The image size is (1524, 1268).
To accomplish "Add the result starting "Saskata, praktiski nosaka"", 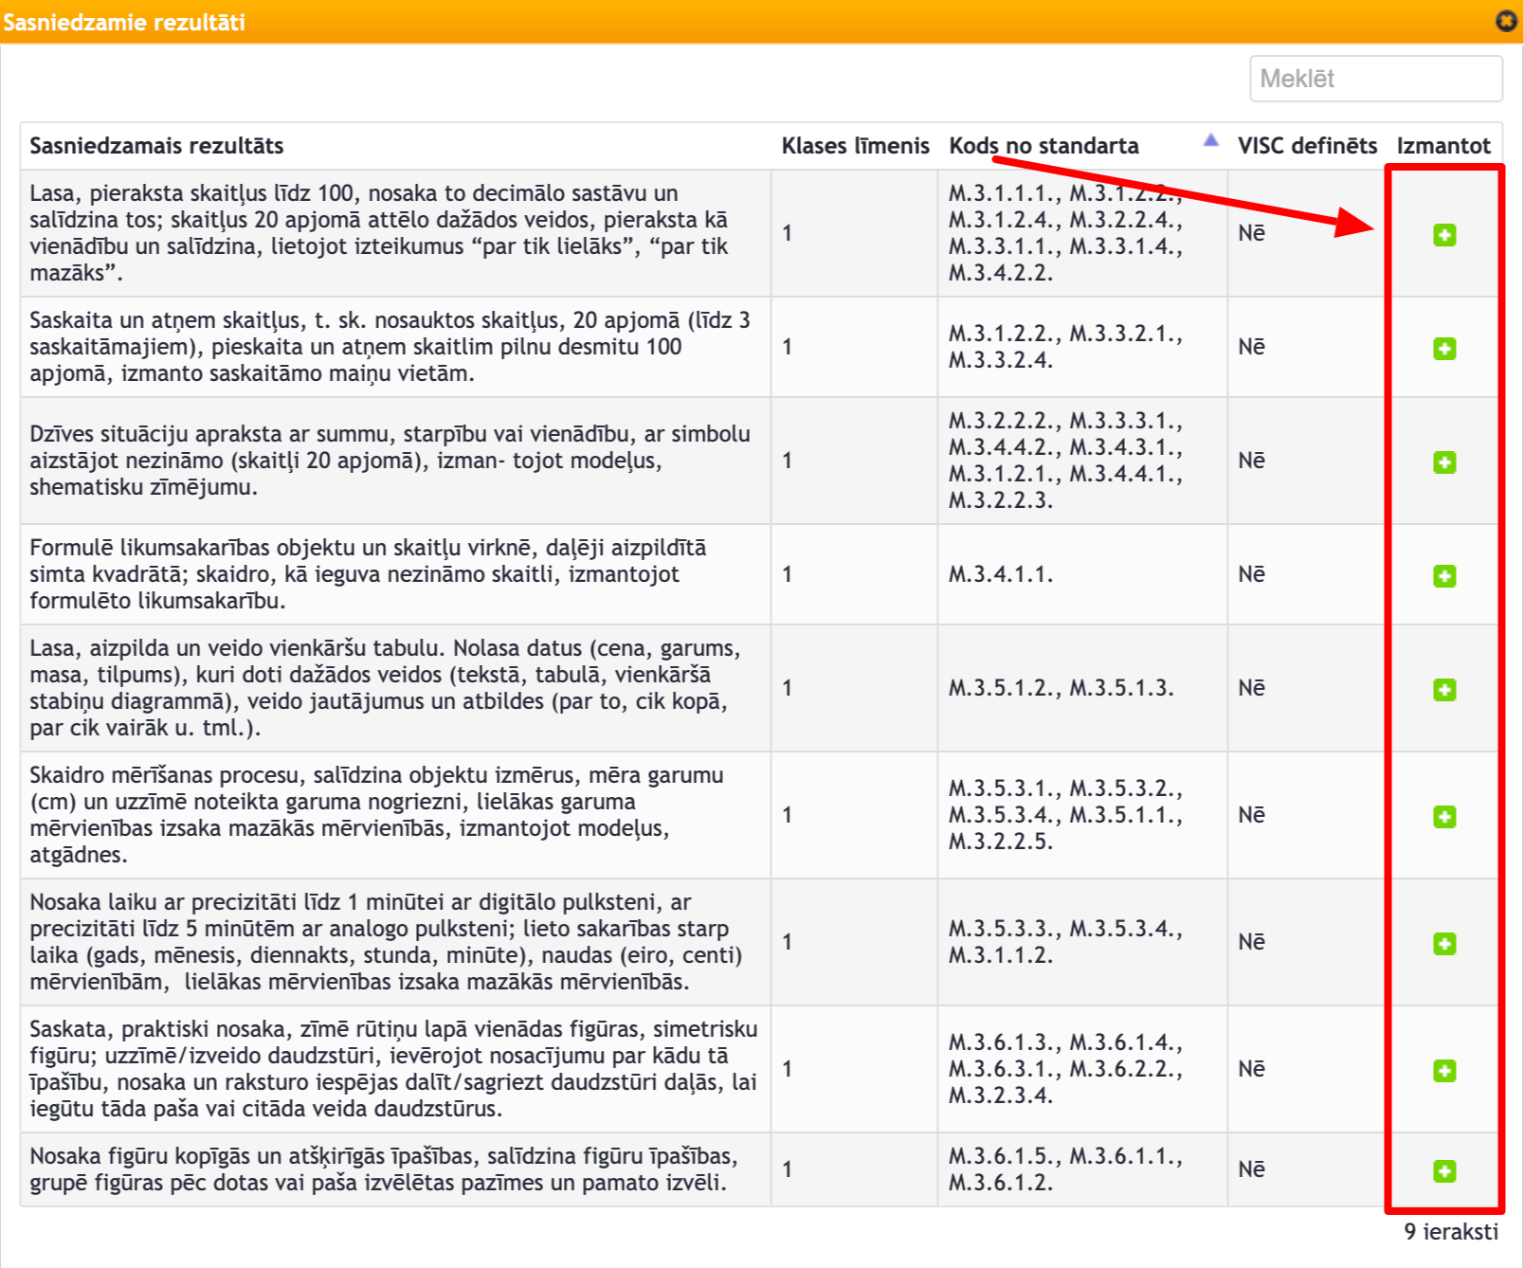I will pyautogui.click(x=1444, y=1070).
